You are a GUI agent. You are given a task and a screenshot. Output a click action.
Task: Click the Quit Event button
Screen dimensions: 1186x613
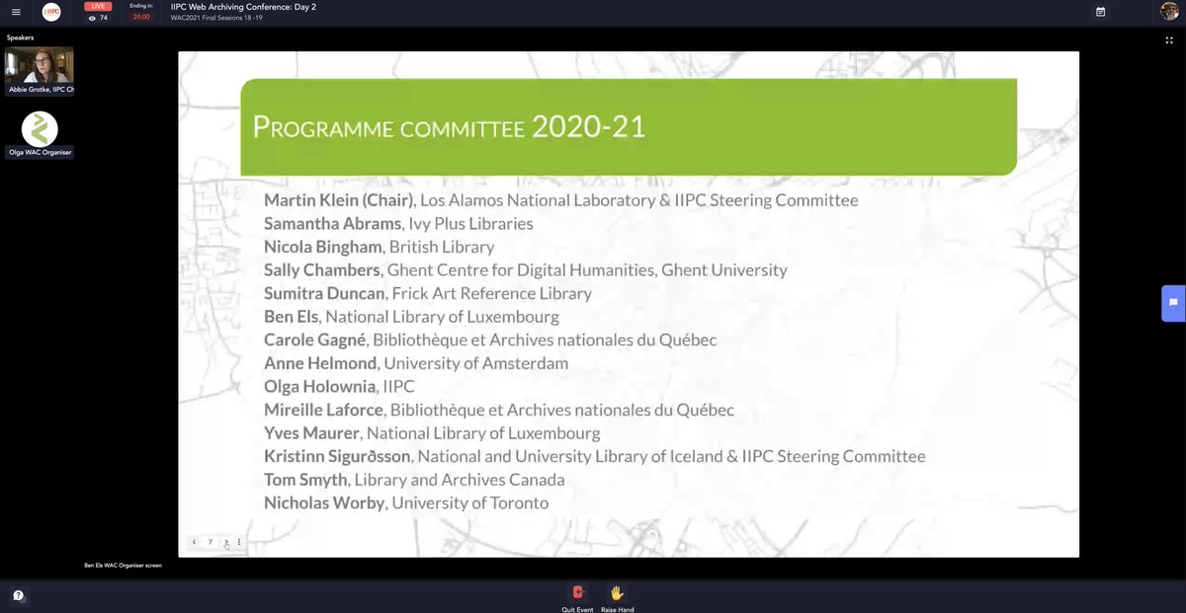coord(579,597)
